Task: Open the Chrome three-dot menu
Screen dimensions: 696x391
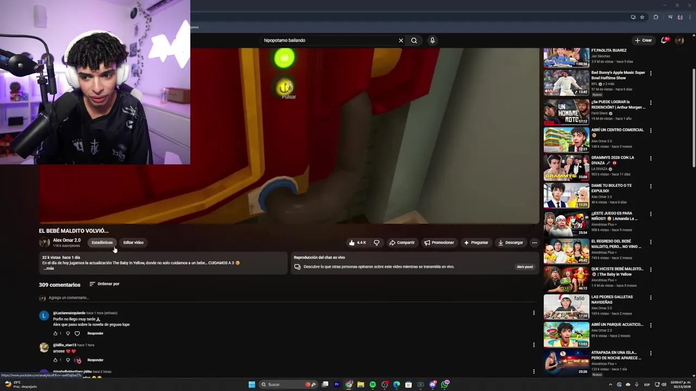Action: pos(689,17)
